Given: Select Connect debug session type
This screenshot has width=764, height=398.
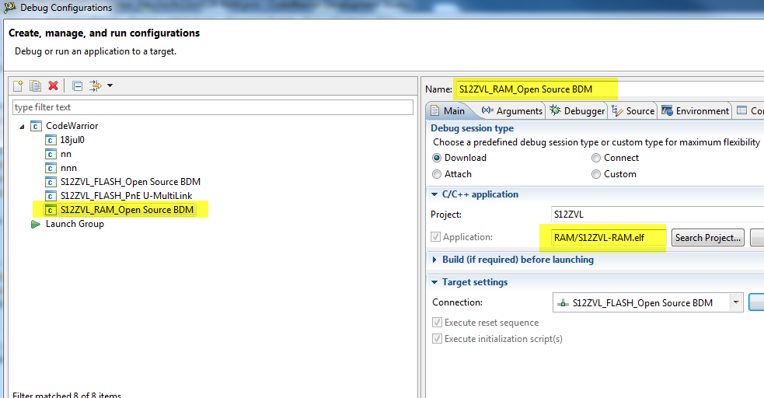Looking at the screenshot, I should point(596,158).
